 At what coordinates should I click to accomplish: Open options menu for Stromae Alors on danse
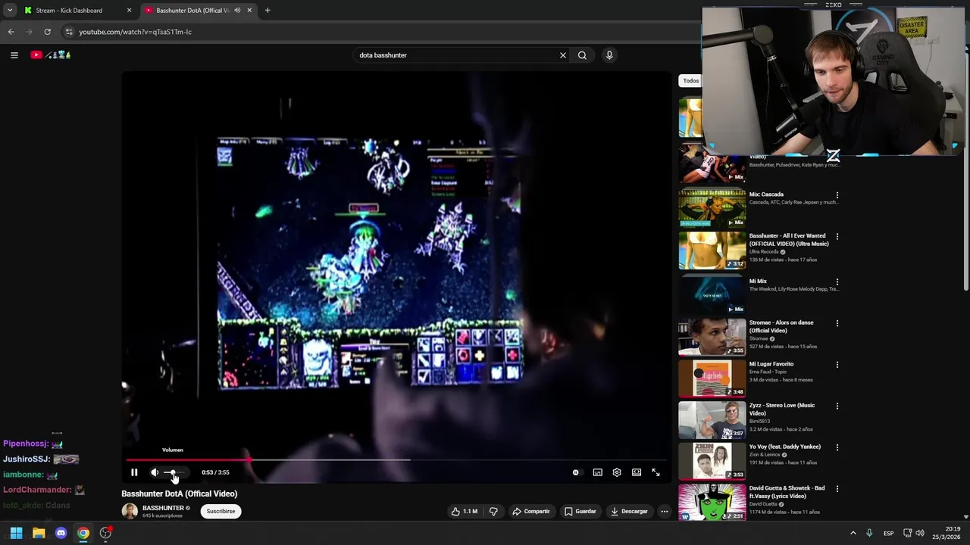point(837,323)
